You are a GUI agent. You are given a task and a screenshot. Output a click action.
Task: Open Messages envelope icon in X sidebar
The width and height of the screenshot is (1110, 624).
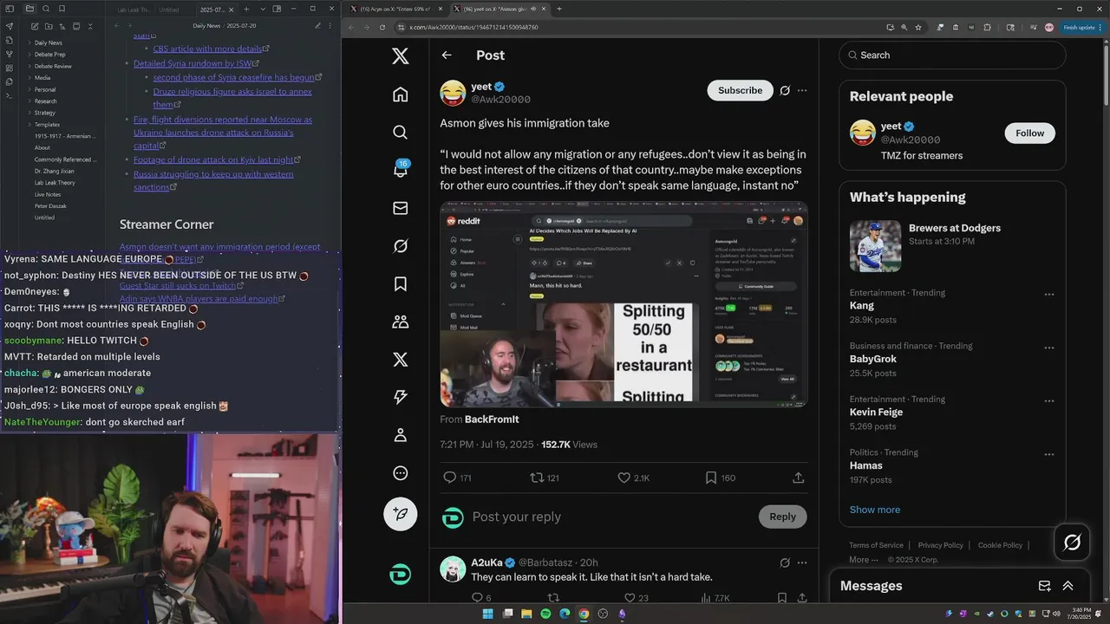point(400,208)
